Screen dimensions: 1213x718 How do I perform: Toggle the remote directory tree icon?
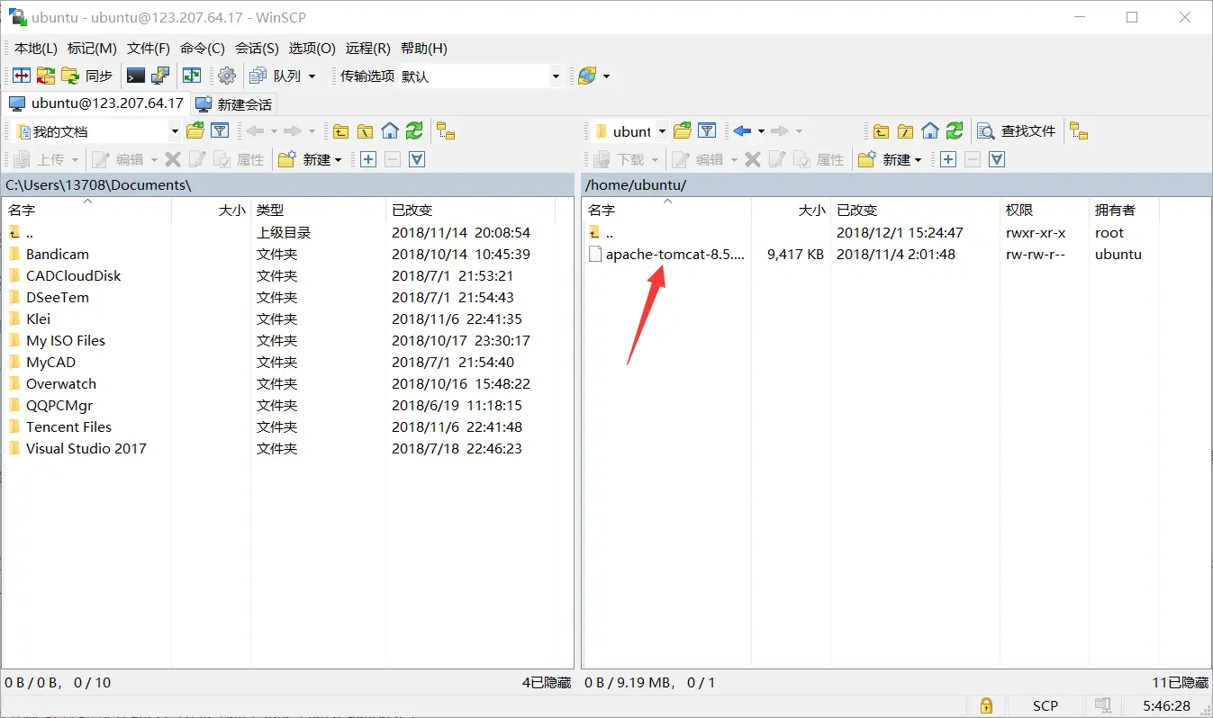(1079, 131)
